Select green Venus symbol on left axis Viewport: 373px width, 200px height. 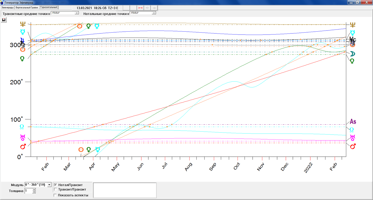22,59
